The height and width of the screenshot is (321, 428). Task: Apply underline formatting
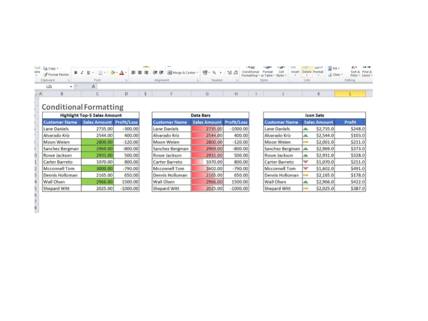coord(88,73)
